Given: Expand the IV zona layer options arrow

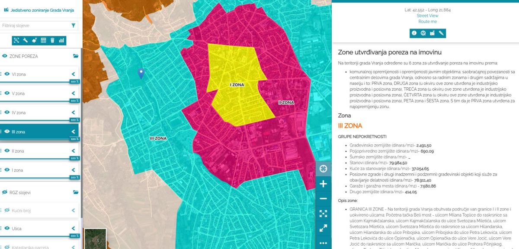Looking at the screenshot, I should pos(73,112).
